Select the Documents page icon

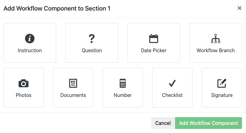[73, 83]
